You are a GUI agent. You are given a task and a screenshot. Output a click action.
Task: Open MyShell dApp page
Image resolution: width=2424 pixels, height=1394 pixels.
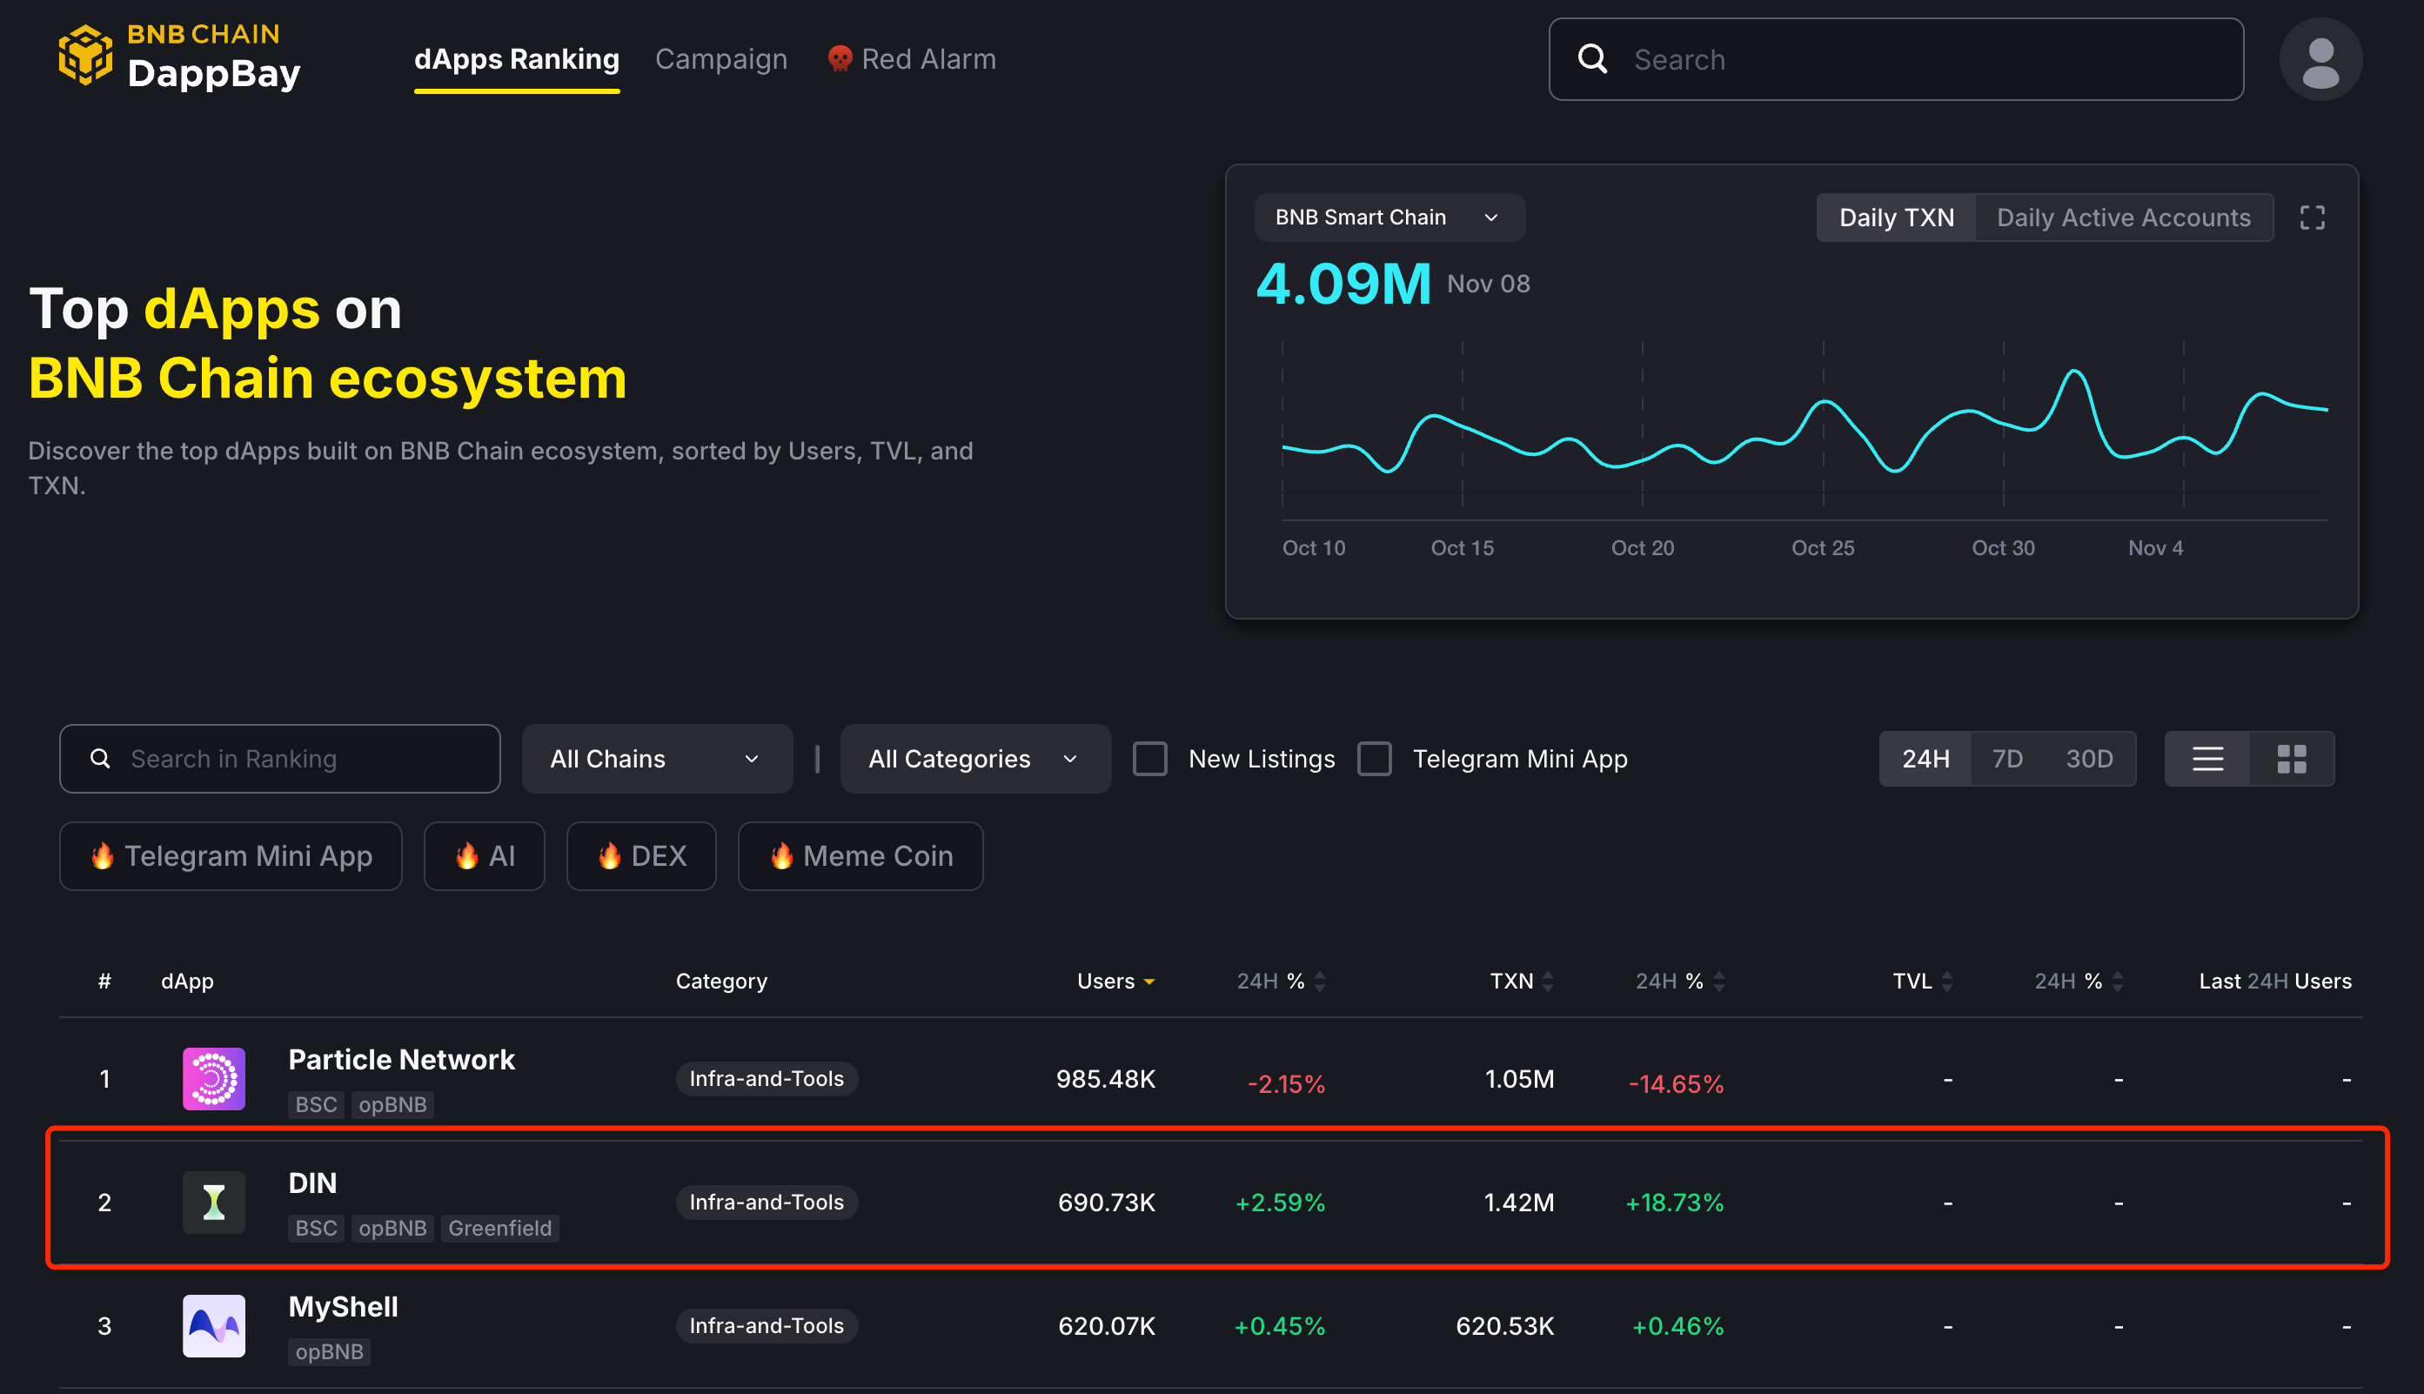point(343,1307)
